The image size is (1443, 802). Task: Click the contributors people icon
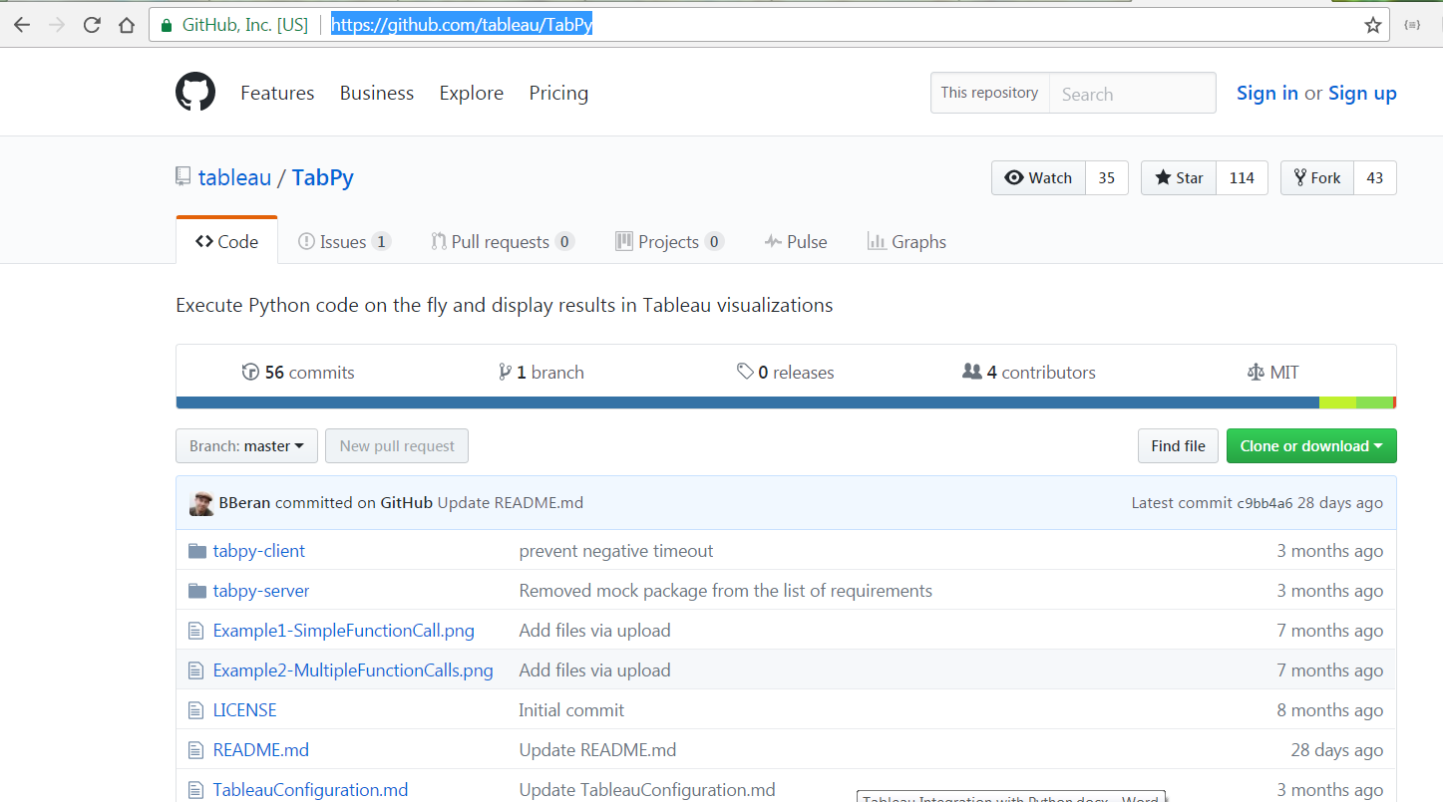(971, 372)
